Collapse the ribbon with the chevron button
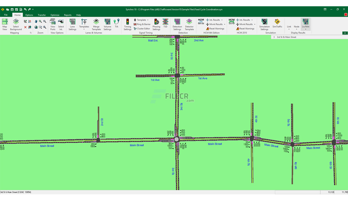This screenshot has width=348, height=201. [x=345, y=33]
